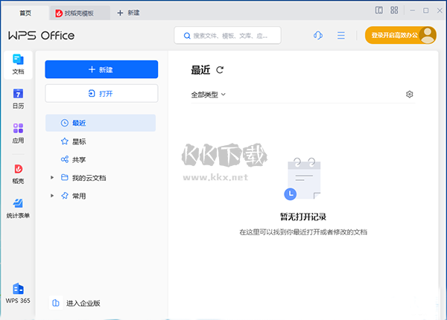Close the WPS window

(440, 10)
